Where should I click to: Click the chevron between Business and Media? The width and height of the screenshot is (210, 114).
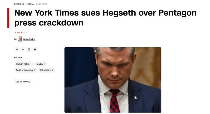click(25, 4)
